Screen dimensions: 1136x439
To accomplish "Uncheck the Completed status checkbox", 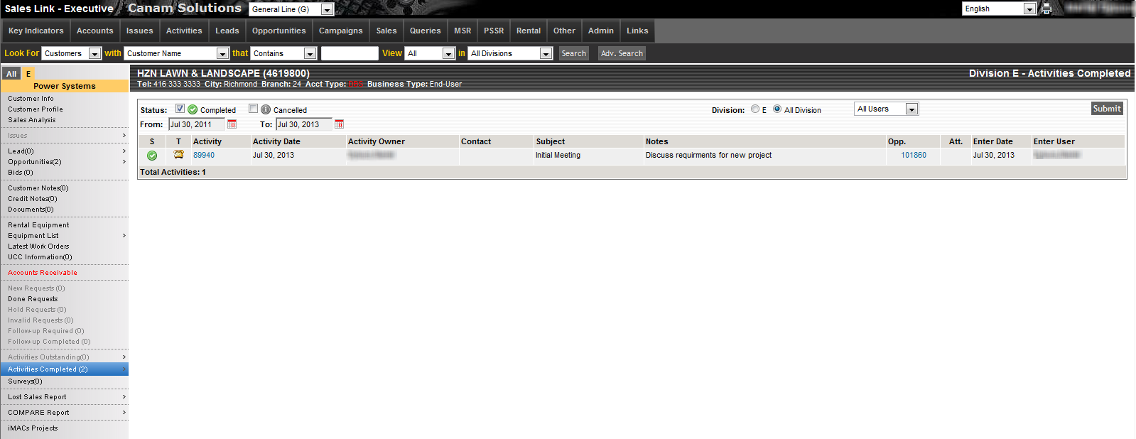I will (180, 109).
